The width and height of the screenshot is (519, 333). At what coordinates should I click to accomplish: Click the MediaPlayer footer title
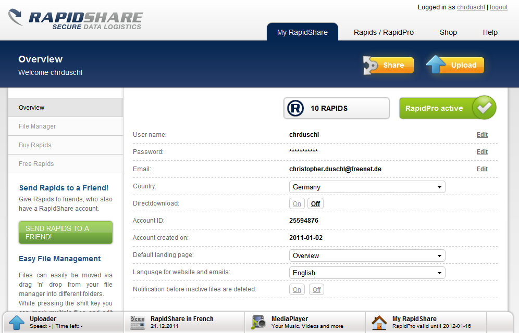point(290,319)
